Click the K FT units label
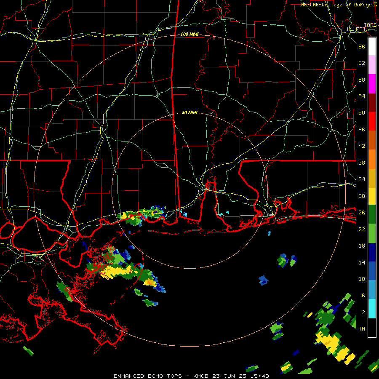Screen dimensions: 379x379 (357, 29)
